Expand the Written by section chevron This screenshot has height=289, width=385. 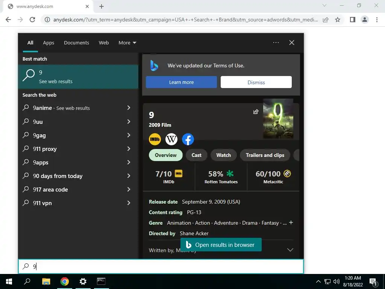(290, 250)
